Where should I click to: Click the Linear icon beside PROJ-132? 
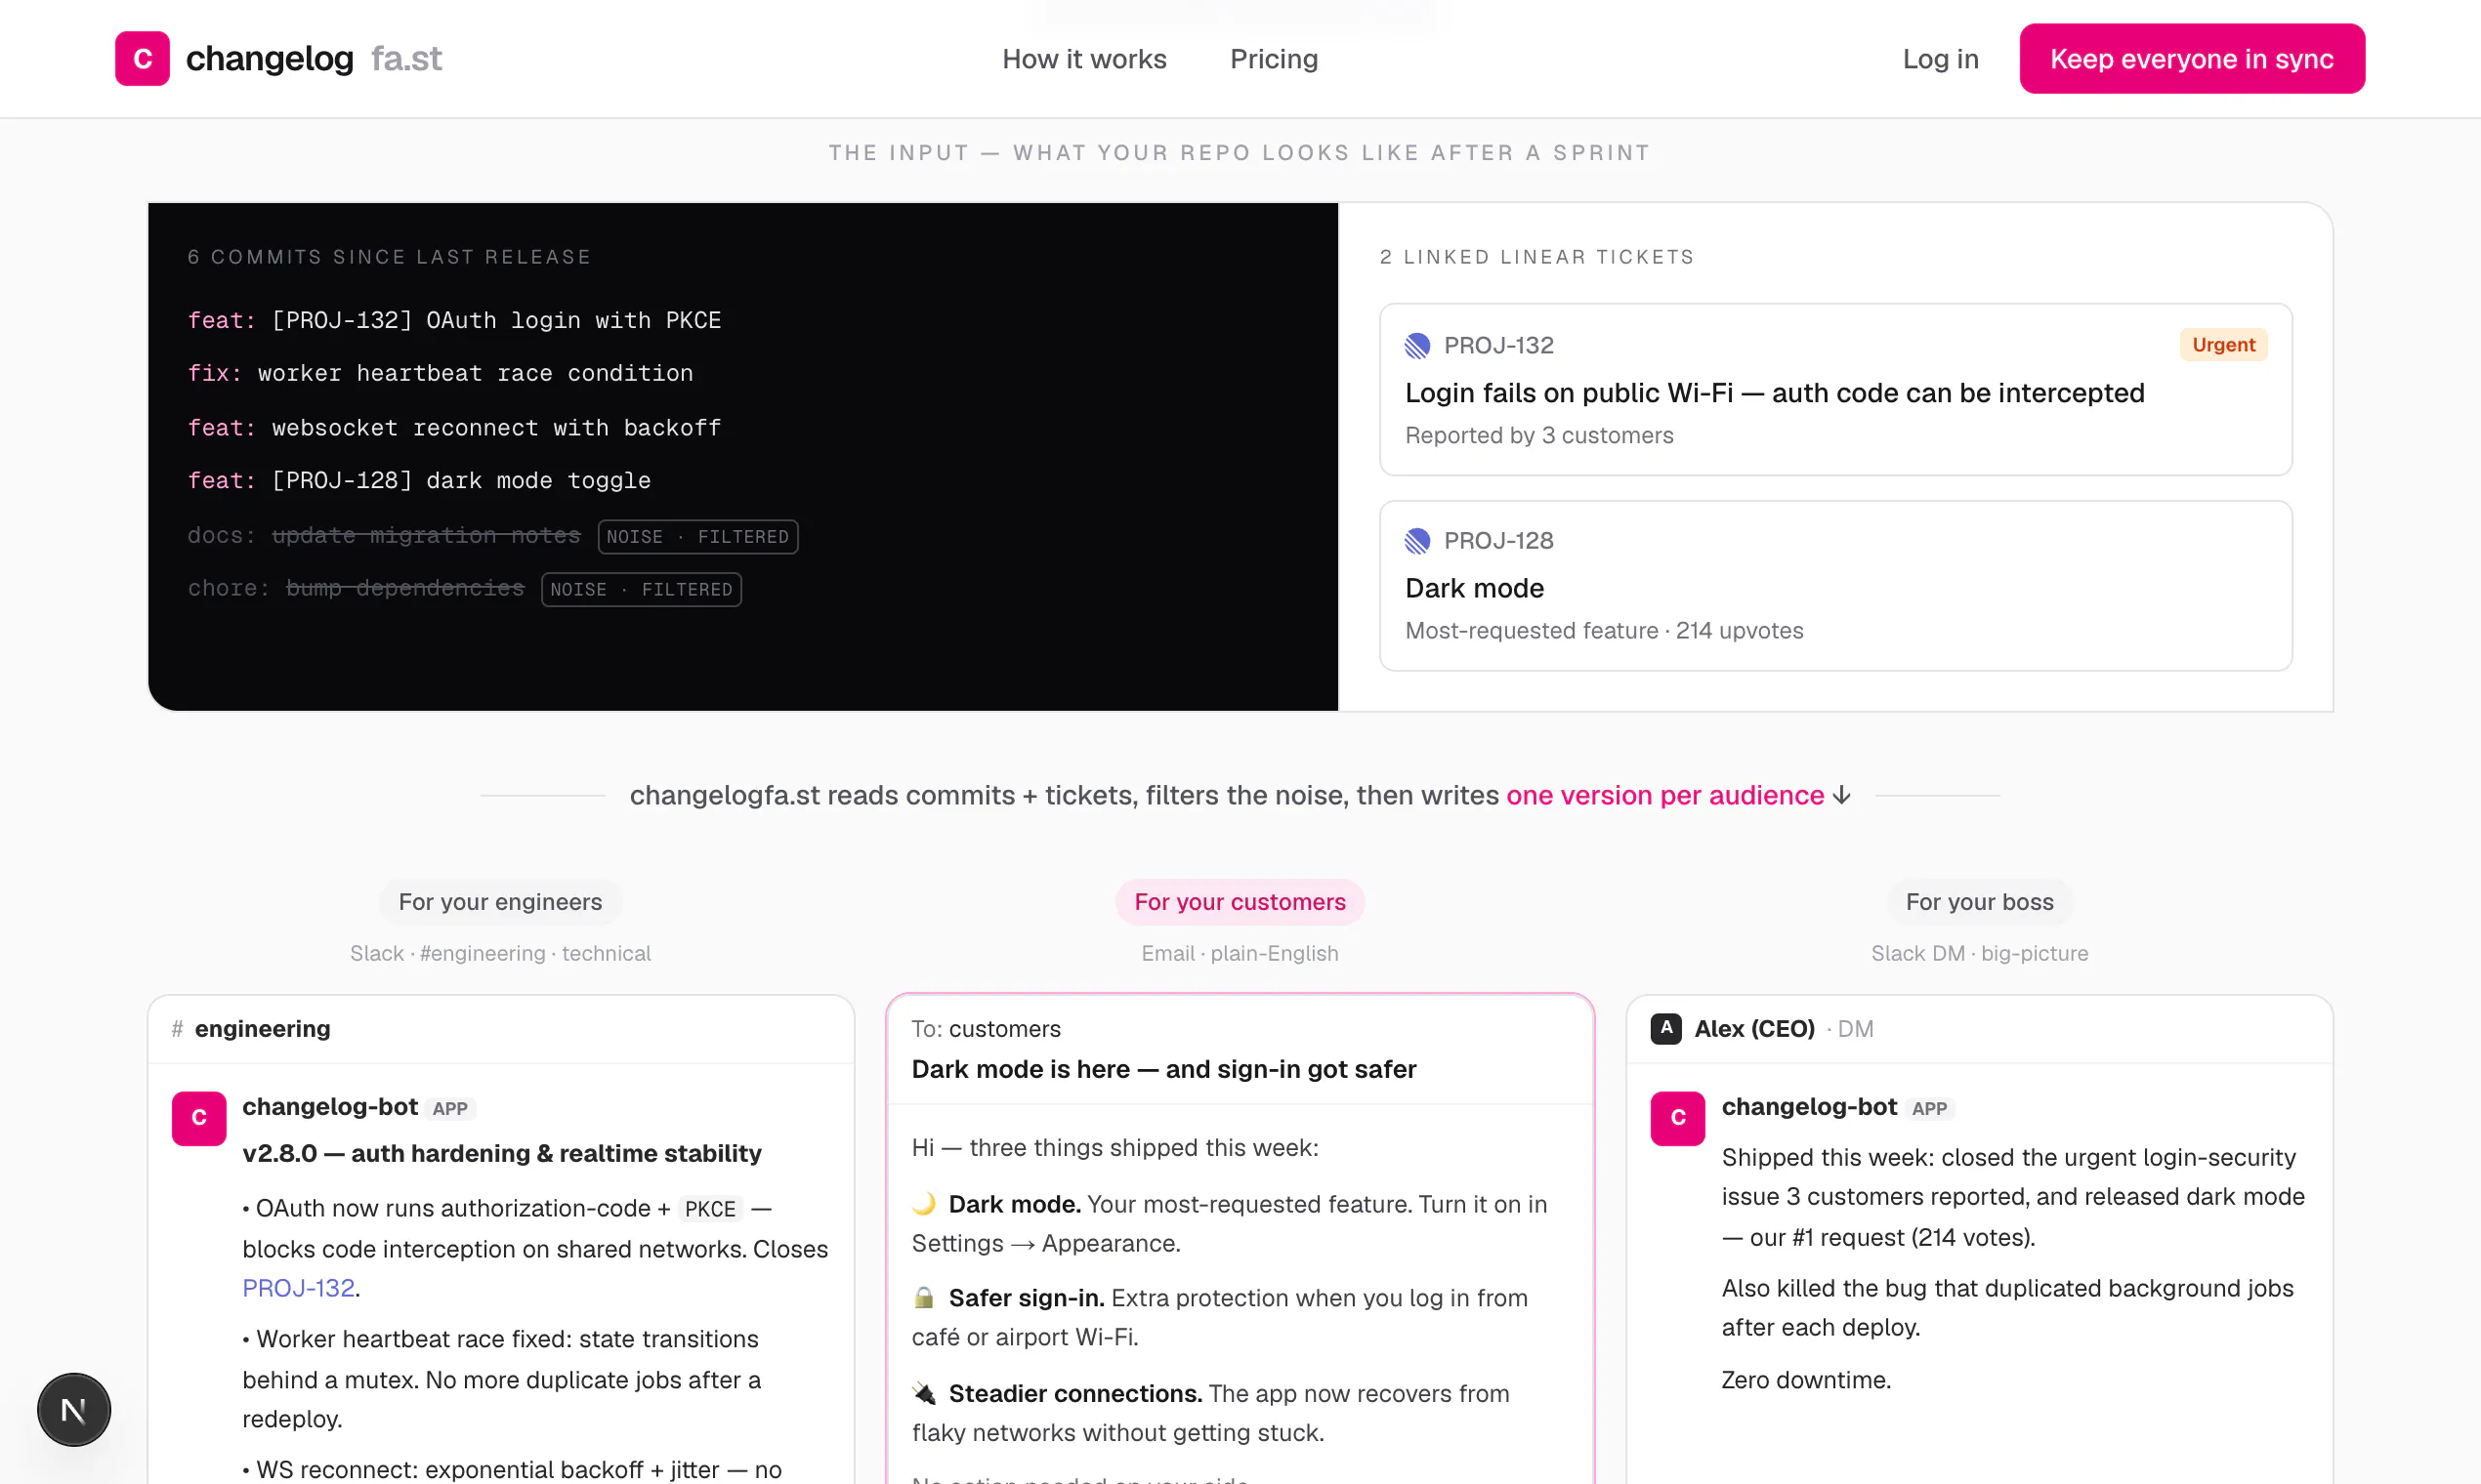[x=1417, y=346]
